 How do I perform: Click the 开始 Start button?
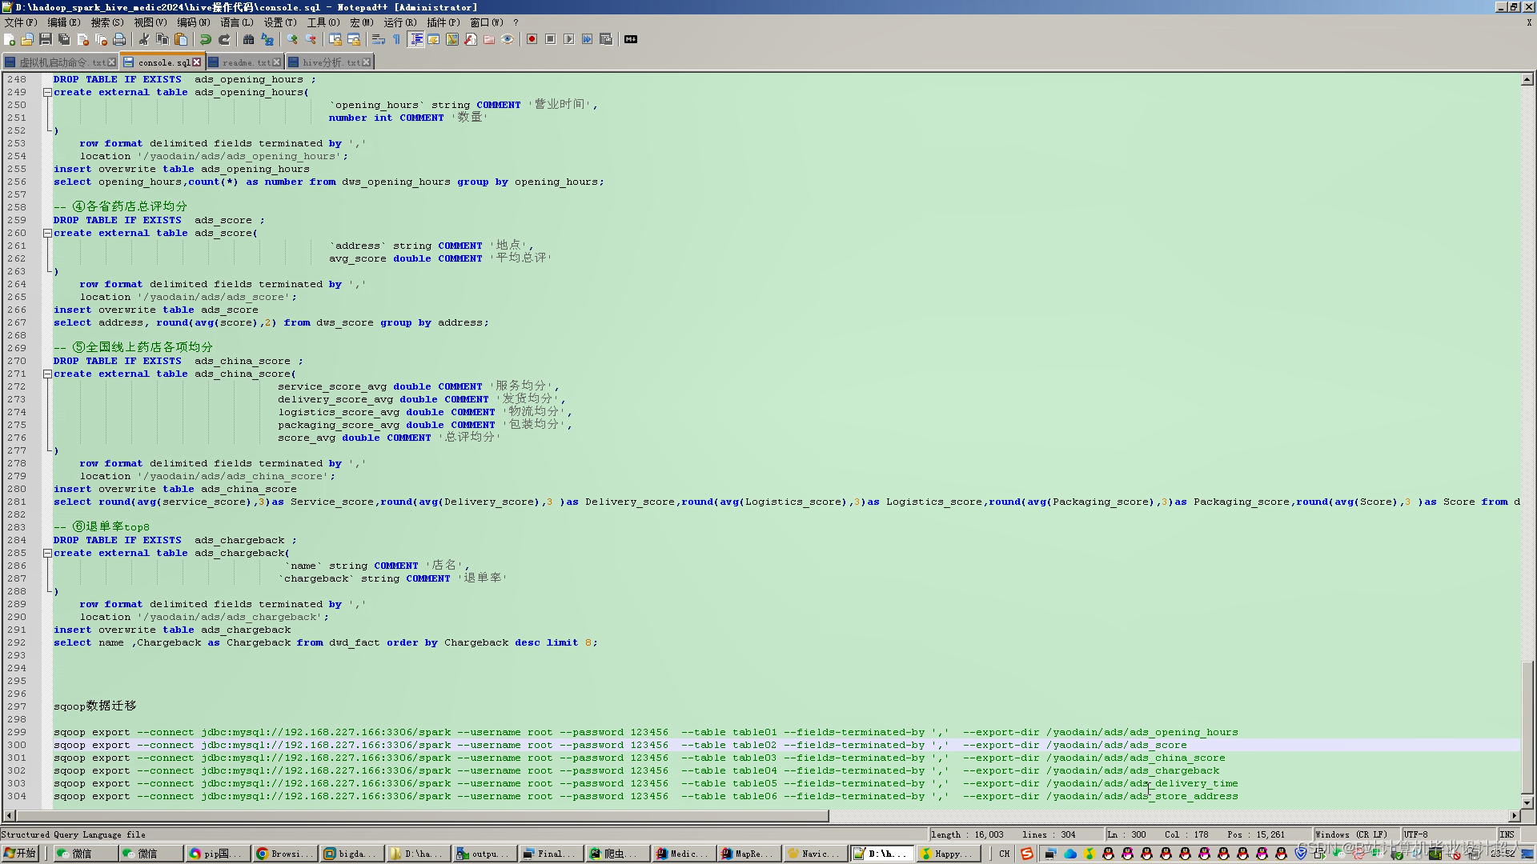[x=20, y=854]
